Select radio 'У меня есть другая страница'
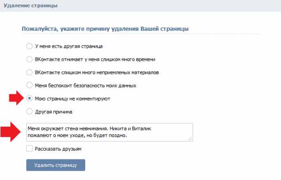The image size is (281, 180). (30, 46)
